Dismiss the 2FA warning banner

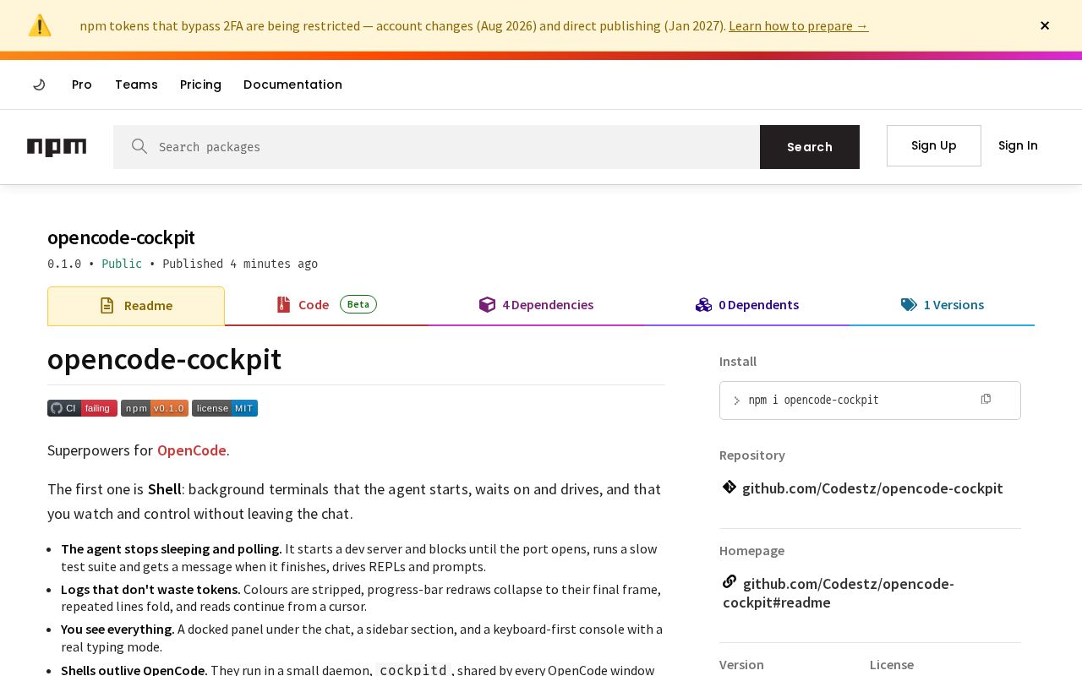[1045, 25]
